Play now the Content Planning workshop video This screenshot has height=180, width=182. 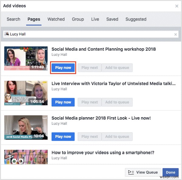63,68
